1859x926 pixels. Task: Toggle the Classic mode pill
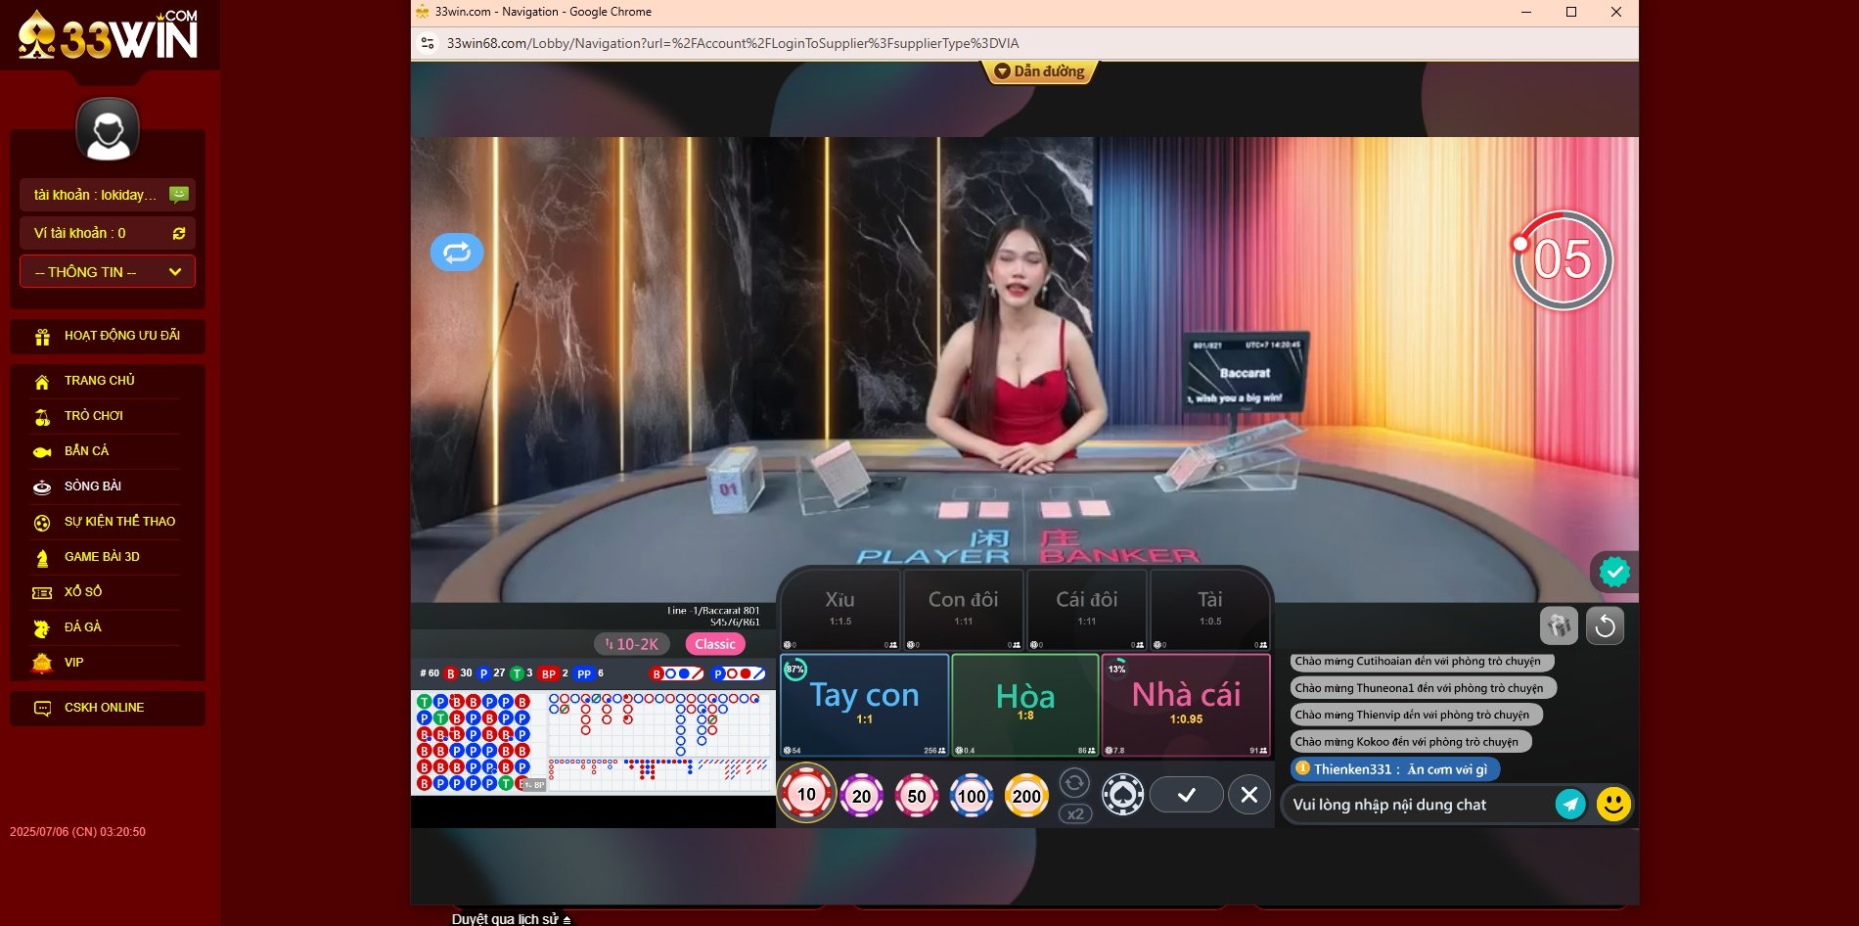(715, 644)
